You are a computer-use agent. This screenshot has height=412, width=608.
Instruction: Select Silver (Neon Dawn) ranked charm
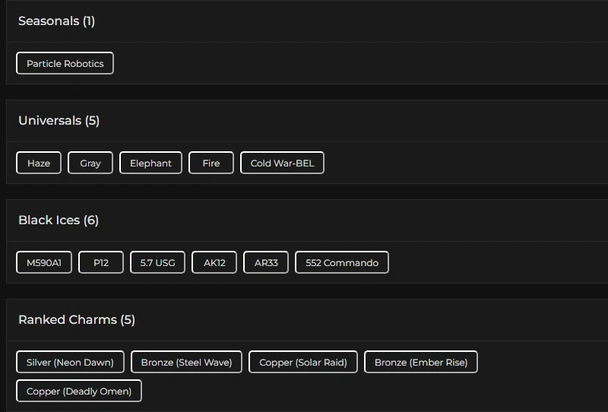pyautogui.click(x=70, y=362)
